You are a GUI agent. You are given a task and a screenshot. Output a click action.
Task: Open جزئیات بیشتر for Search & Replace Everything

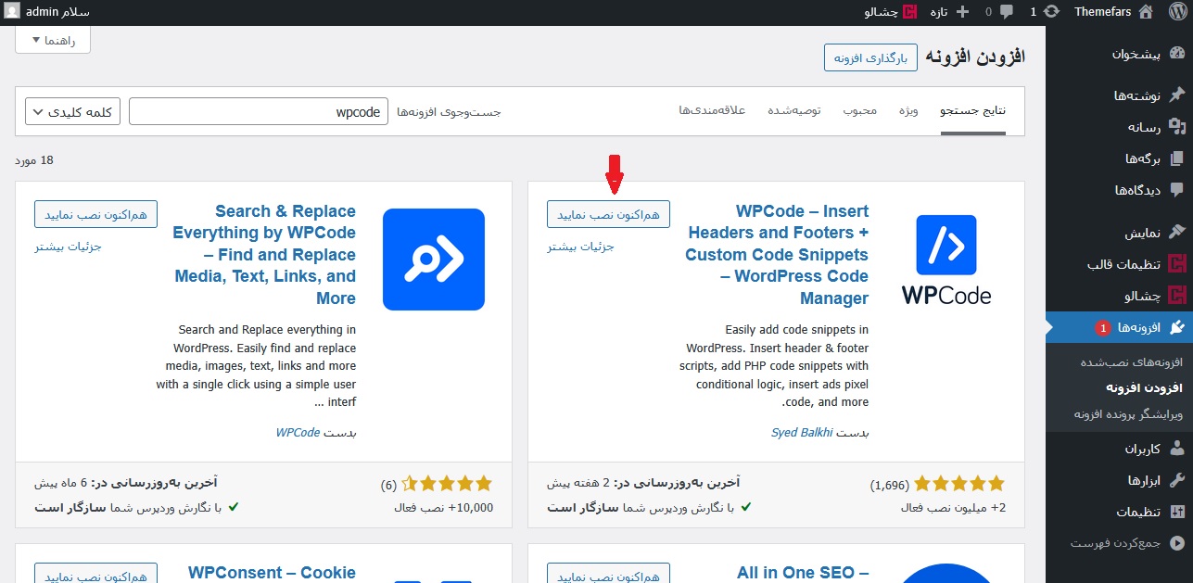click(68, 247)
